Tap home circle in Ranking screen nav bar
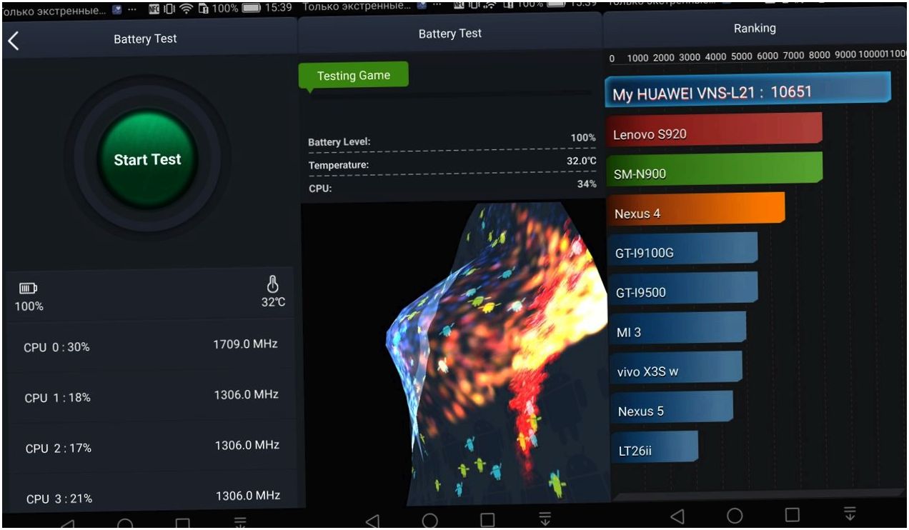The width and height of the screenshot is (909, 530). [x=735, y=515]
